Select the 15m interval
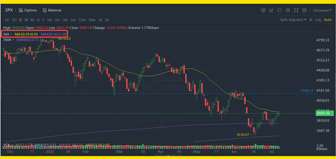336x159 pixels. (x=82, y=20)
